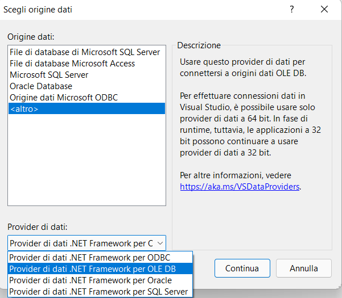This screenshot has height=298, width=342.
Task: Choose 'Microsoft SQL Server' data source
Action: pyautogui.click(x=86, y=75)
